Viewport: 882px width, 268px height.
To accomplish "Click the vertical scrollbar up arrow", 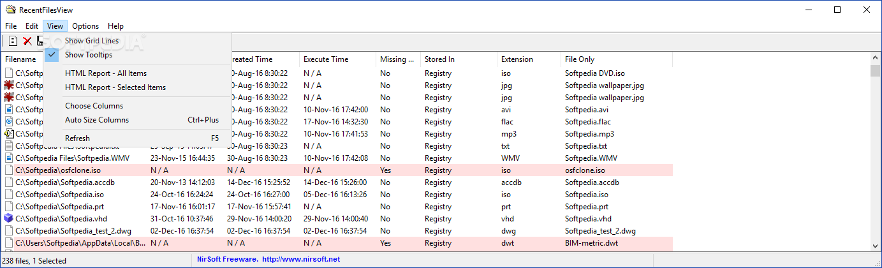I will (x=876, y=59).
